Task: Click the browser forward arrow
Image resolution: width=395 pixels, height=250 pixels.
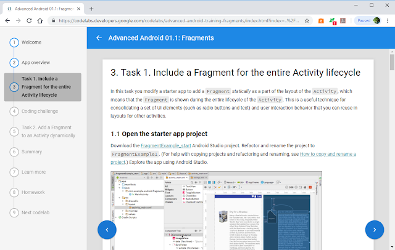Action: 18,20
